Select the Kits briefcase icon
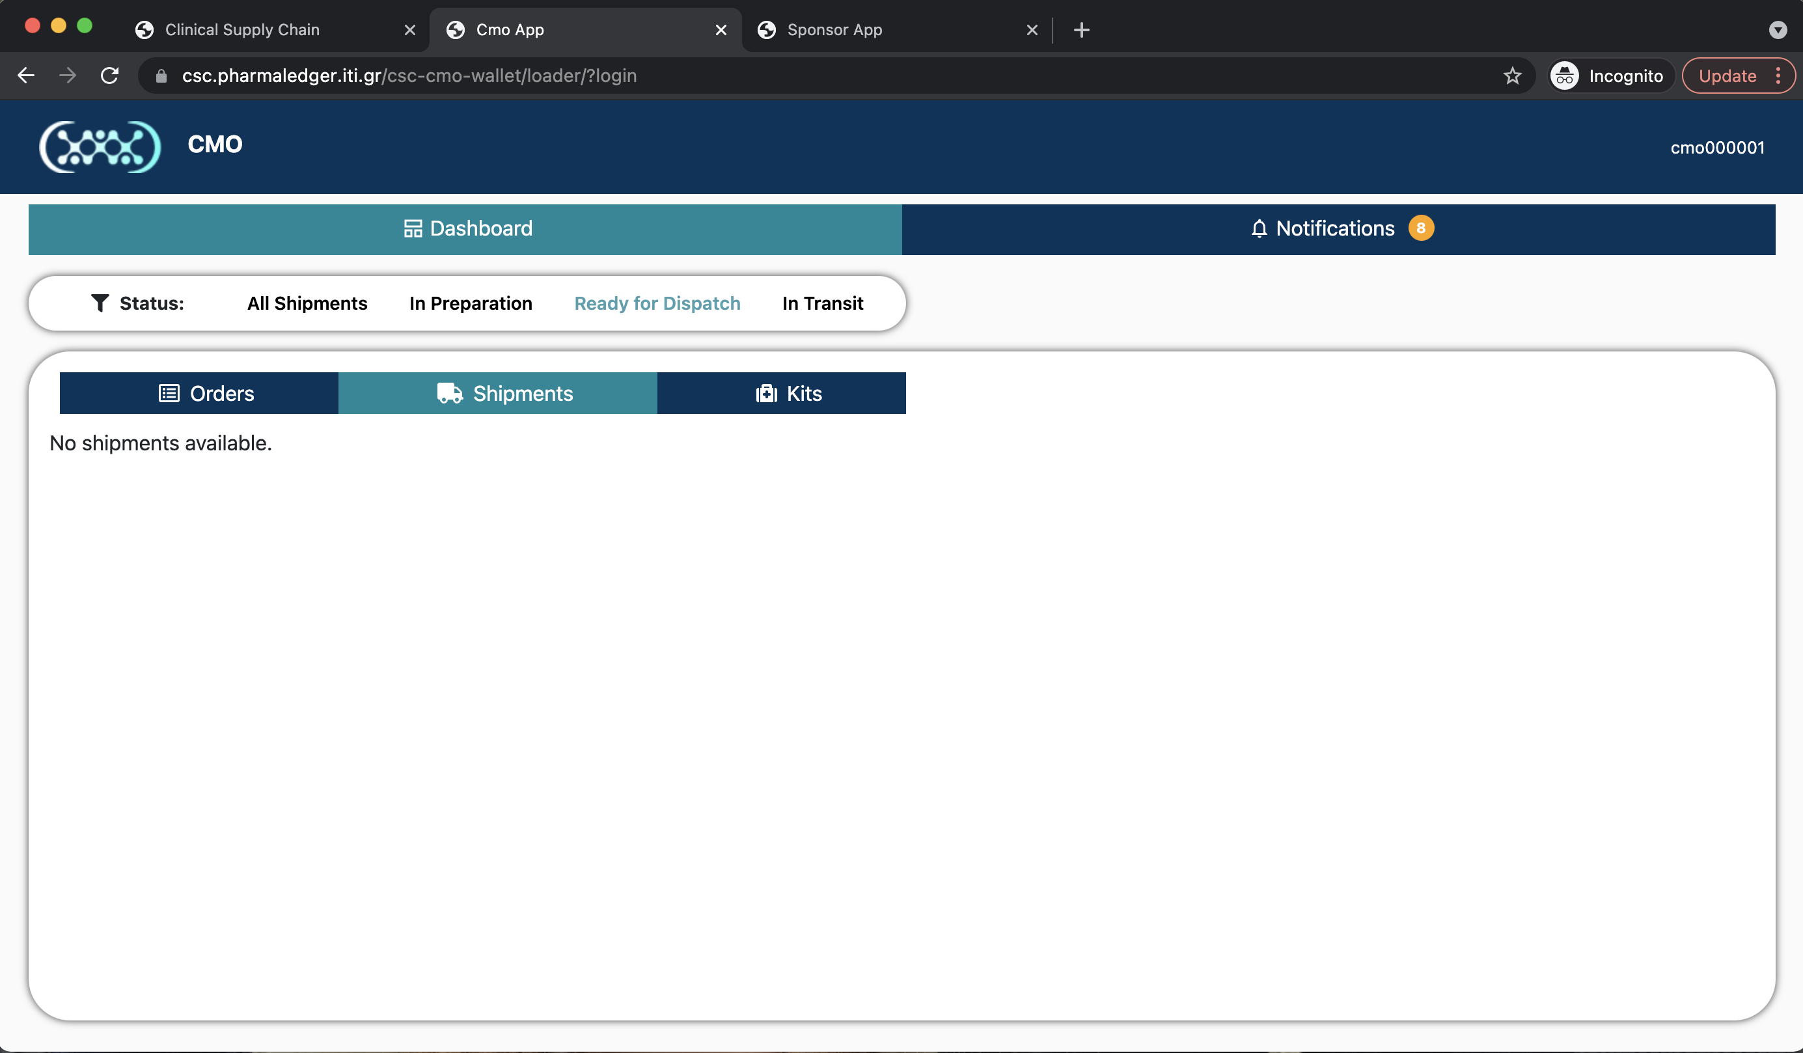Viewport: 1803px width, 1053px height. 765,392
